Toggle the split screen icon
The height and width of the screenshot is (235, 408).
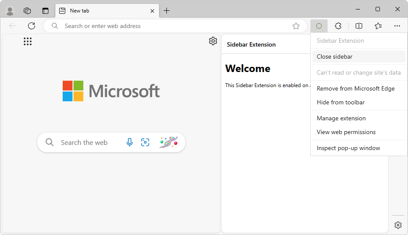tap(359, 26)
